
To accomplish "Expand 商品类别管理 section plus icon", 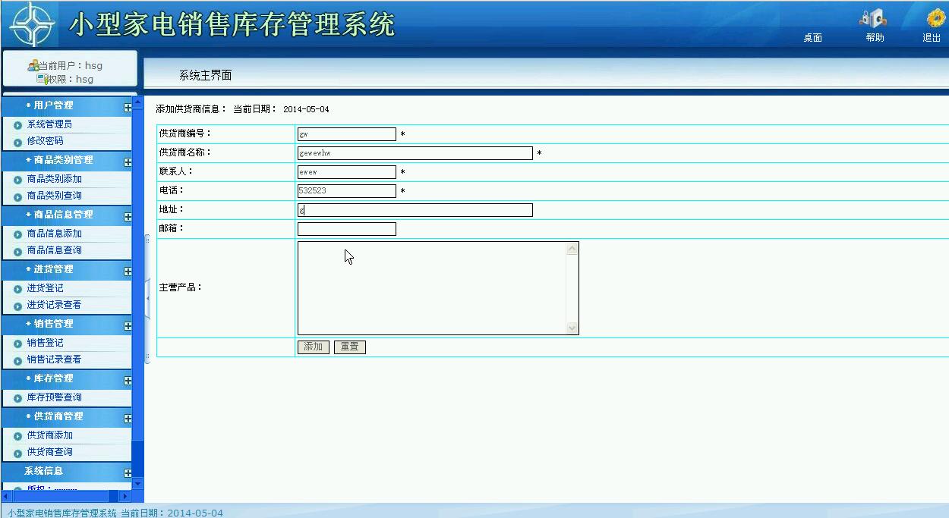I will pos(128,162).
